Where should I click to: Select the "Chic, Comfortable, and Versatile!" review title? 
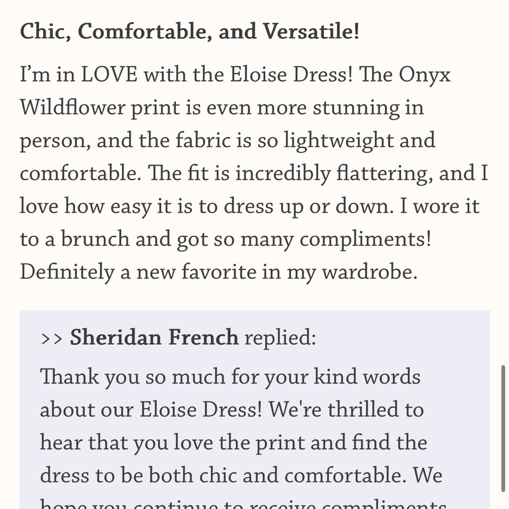point(189,32)
